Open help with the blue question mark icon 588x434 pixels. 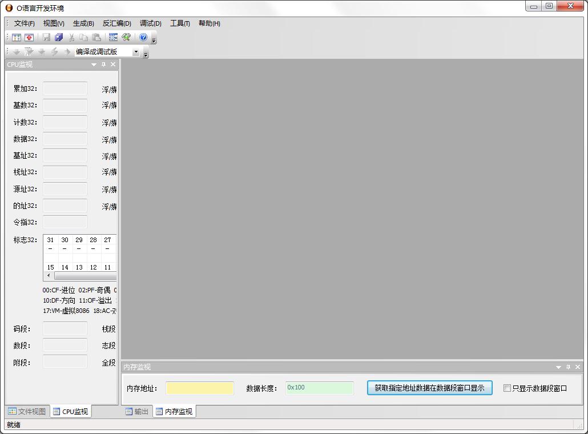(143, 37)
